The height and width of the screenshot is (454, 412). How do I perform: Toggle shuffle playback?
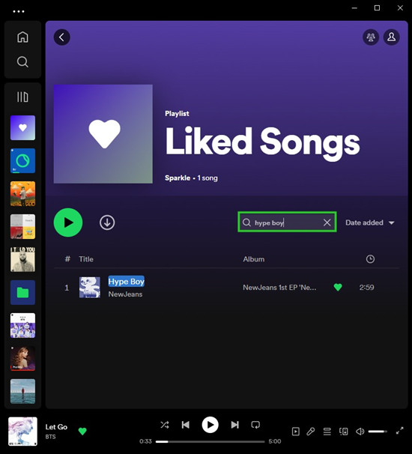point(165,425)
